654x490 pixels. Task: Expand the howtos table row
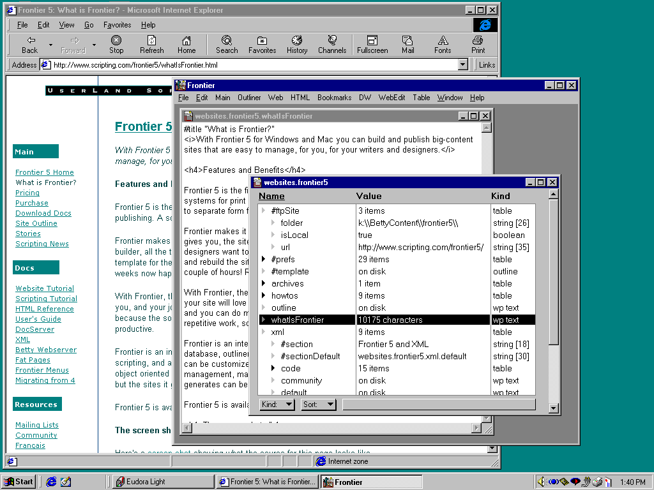(264, 296)
